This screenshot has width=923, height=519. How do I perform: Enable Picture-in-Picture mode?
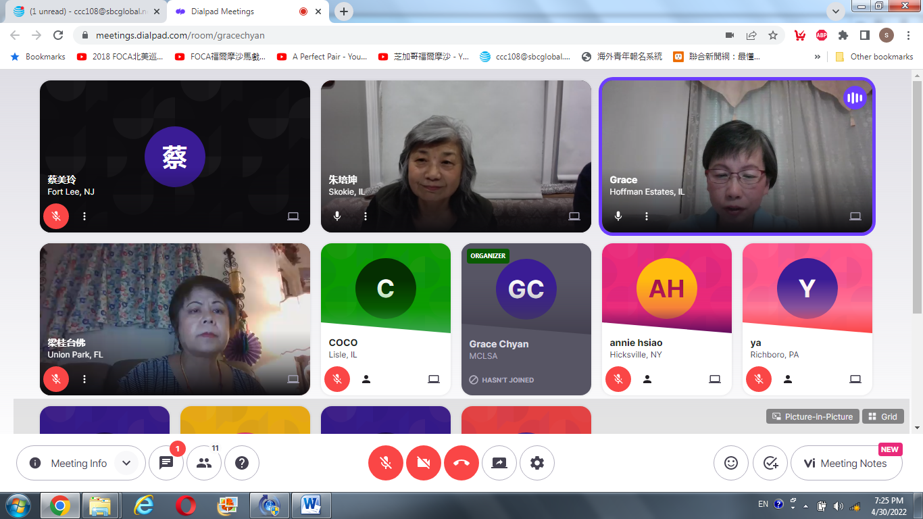813,416
